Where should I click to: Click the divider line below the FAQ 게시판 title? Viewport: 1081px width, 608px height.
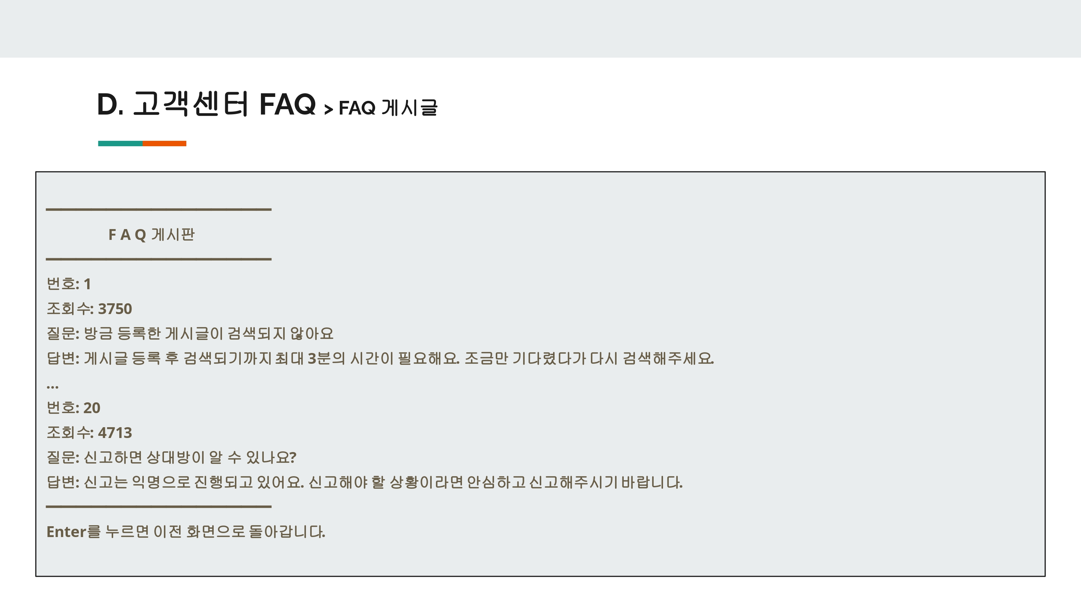click(159, 259)
